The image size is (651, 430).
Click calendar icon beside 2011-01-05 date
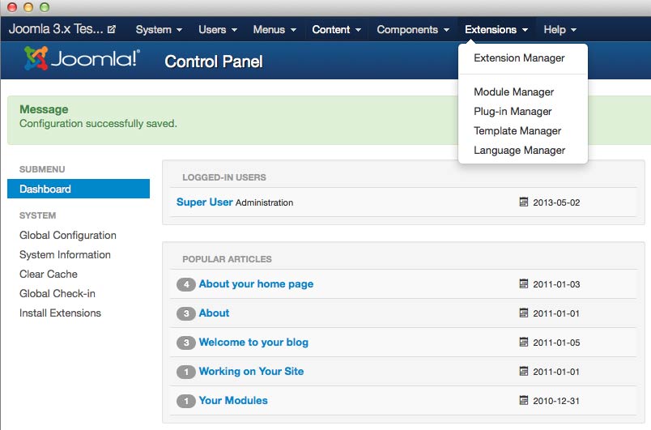523,343
